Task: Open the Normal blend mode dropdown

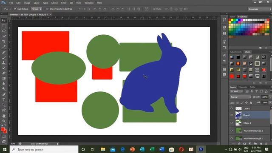Action: [240, 97]
